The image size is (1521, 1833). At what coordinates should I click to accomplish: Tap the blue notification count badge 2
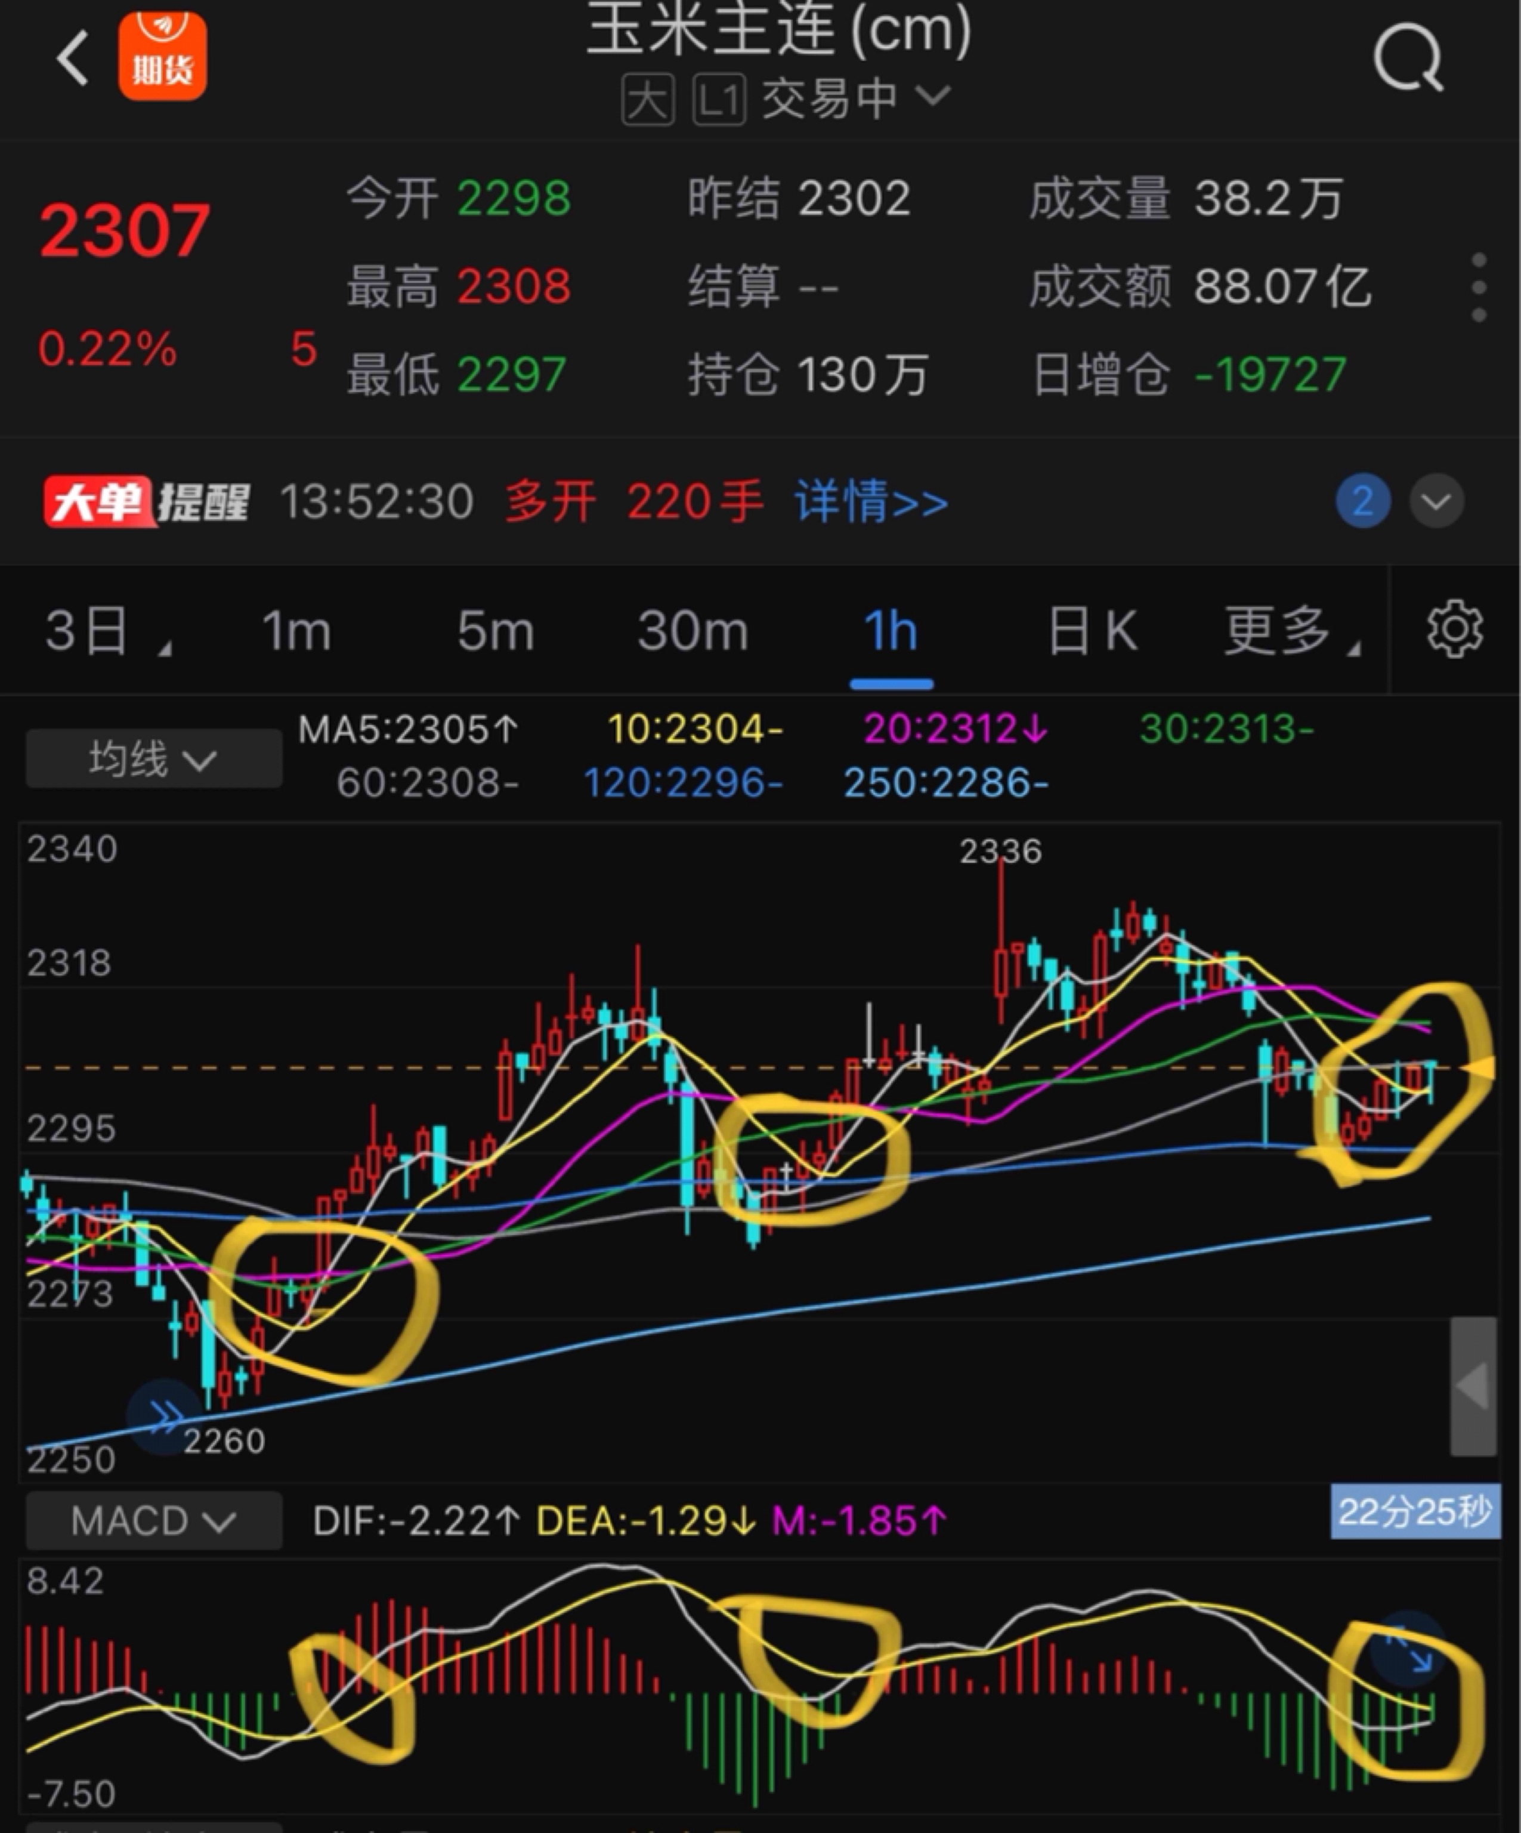[x=1363, y=501]
